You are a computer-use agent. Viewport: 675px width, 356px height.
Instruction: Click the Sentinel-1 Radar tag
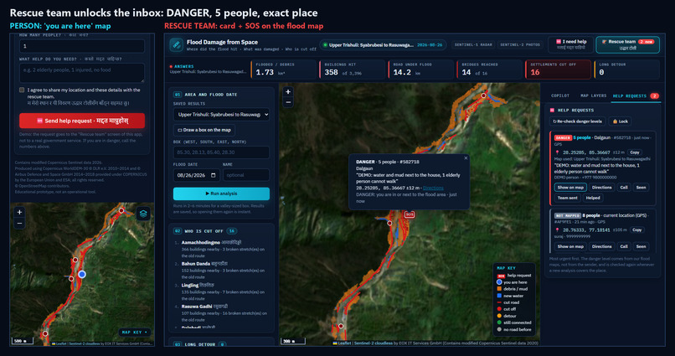[473, 44]
